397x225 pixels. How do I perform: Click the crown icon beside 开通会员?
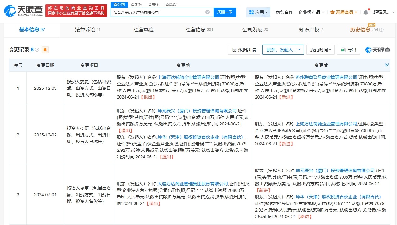(x=333, y=12)
